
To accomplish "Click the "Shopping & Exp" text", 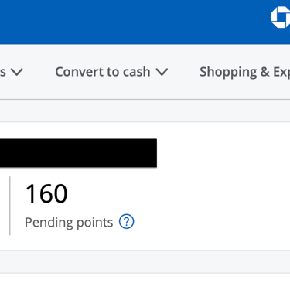I will pyautogui.click(x=245, y=72).
